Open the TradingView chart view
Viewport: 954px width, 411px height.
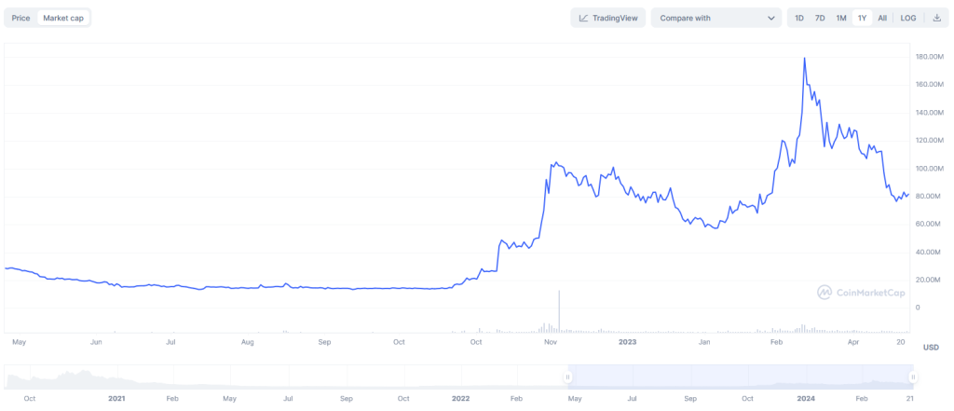[x=607, y=18]
